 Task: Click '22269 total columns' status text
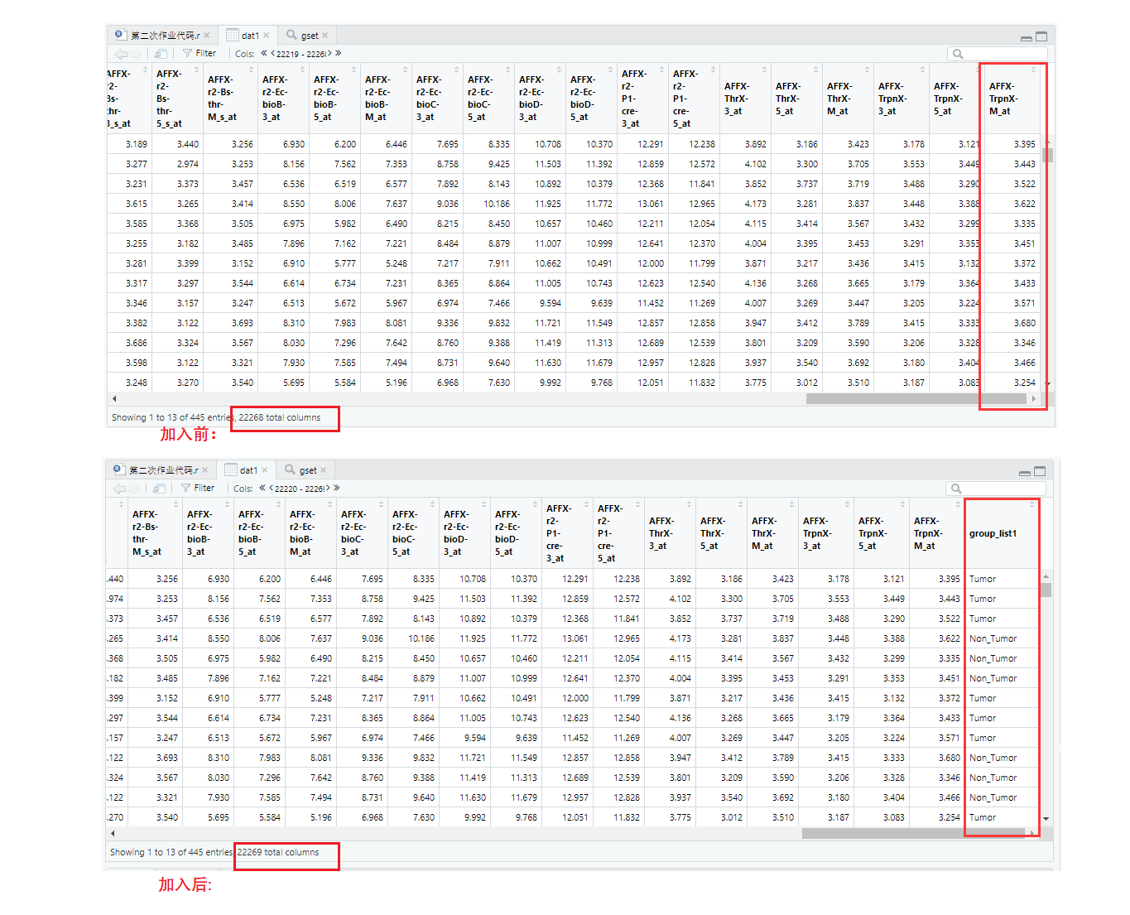(x=278, y=852)
